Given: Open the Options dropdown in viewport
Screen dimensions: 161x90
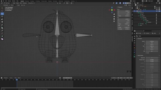Looking at the screenshot, I should (130, 5).
